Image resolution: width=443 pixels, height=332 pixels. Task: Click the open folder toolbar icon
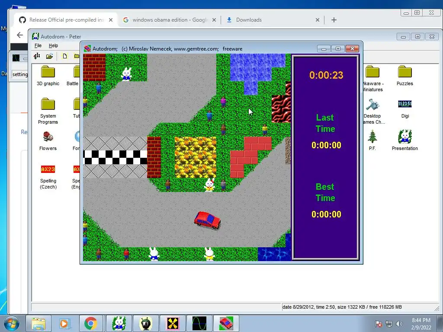tap(49, 56)
